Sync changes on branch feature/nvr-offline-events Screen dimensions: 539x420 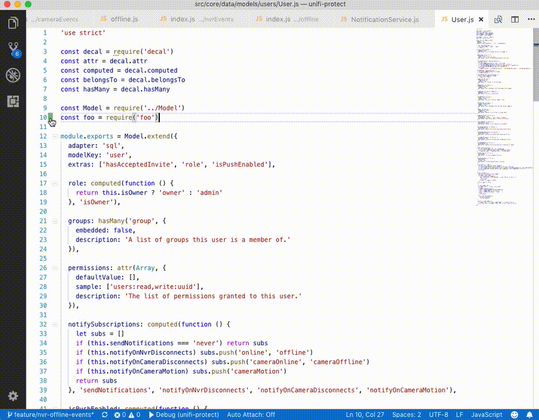click(104, 415)
